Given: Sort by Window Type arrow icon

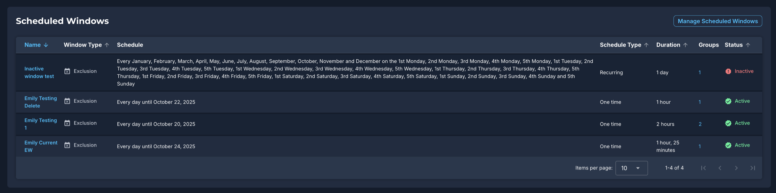Looking at the screenshot, I should 107,45.
